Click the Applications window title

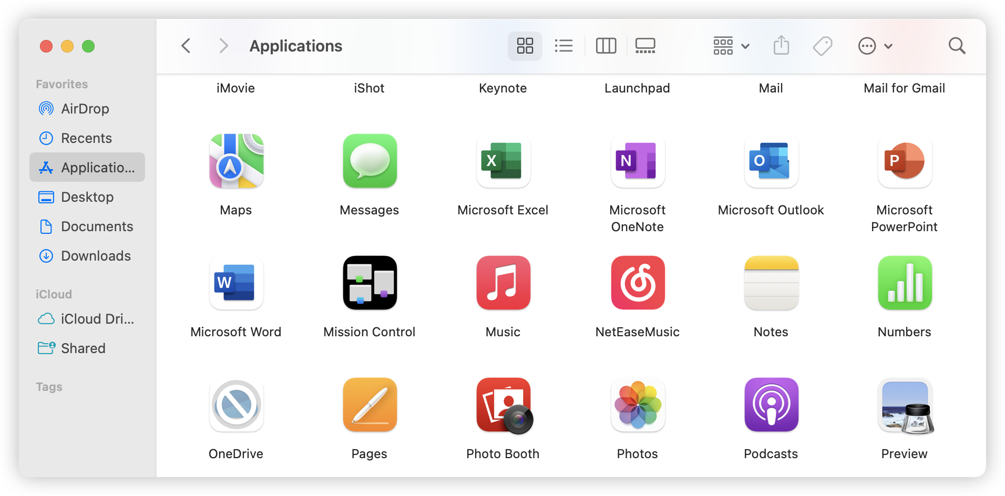pyautogui.click(x=296, y=46)
